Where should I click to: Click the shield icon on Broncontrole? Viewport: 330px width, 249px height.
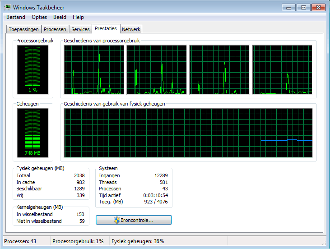(x=117, y=220)
